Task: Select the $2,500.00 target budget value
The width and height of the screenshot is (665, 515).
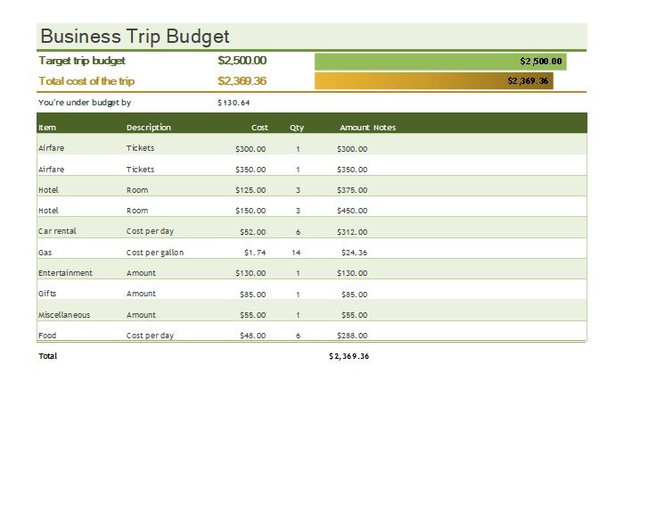Action: (242, 61)
